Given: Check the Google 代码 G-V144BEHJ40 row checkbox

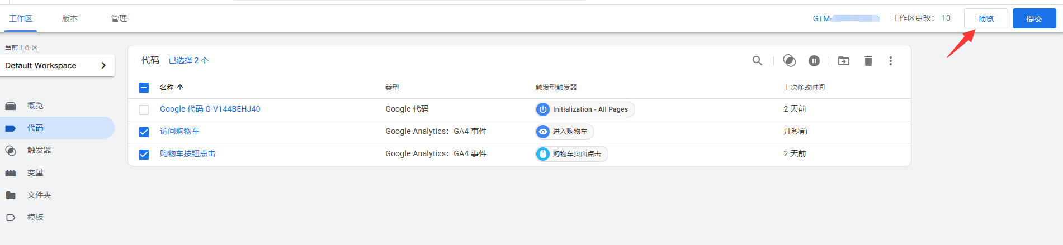Looking at the screenshot, I should click(144, 110).
